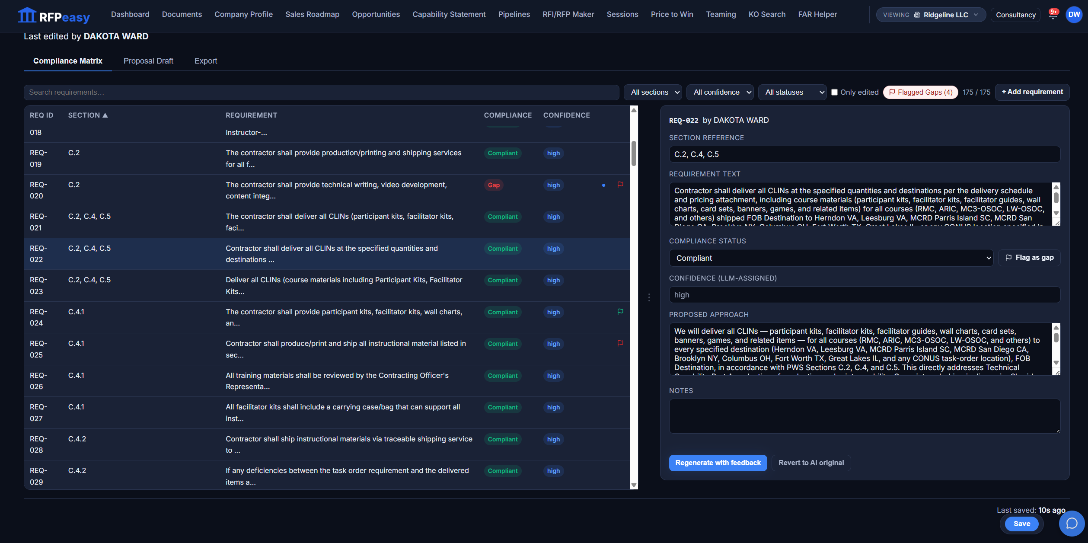Open the Opportunities menu item
The image size is (1088, 543).
[x=376, y=14]
